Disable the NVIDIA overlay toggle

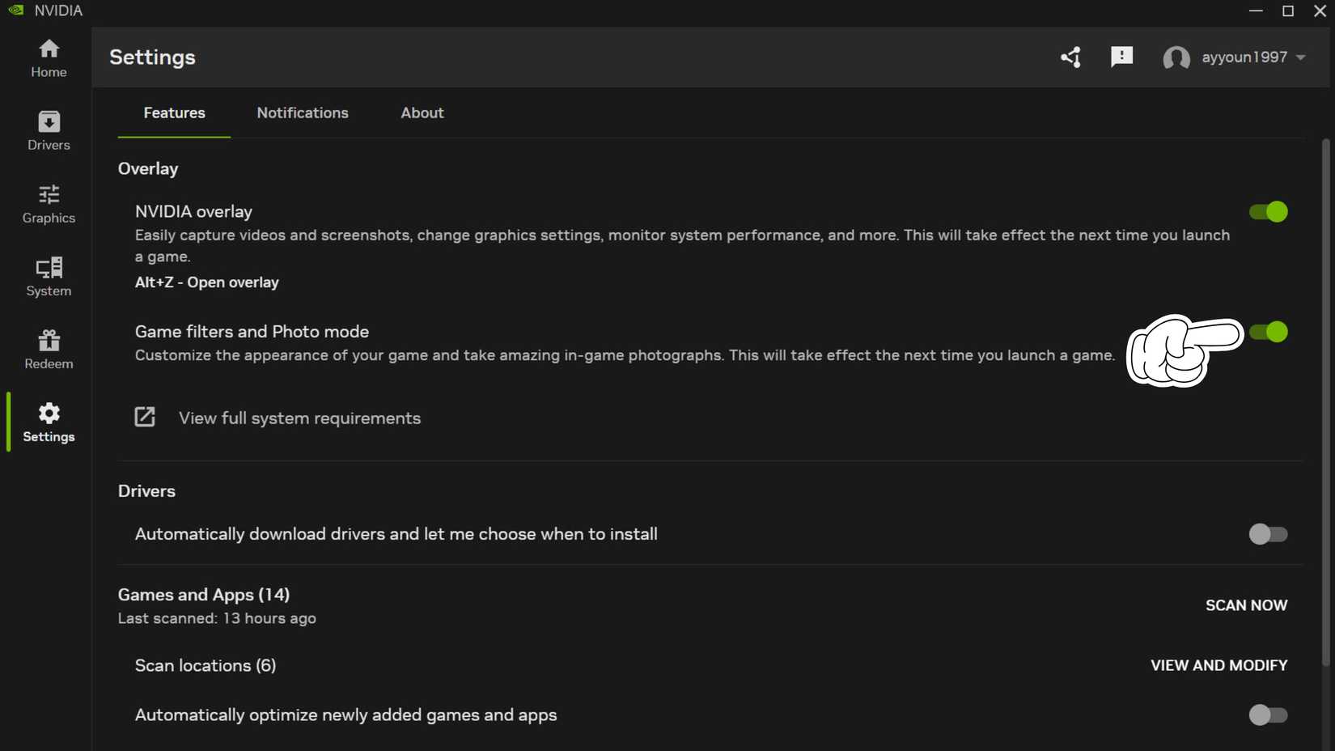[1268, 211]
